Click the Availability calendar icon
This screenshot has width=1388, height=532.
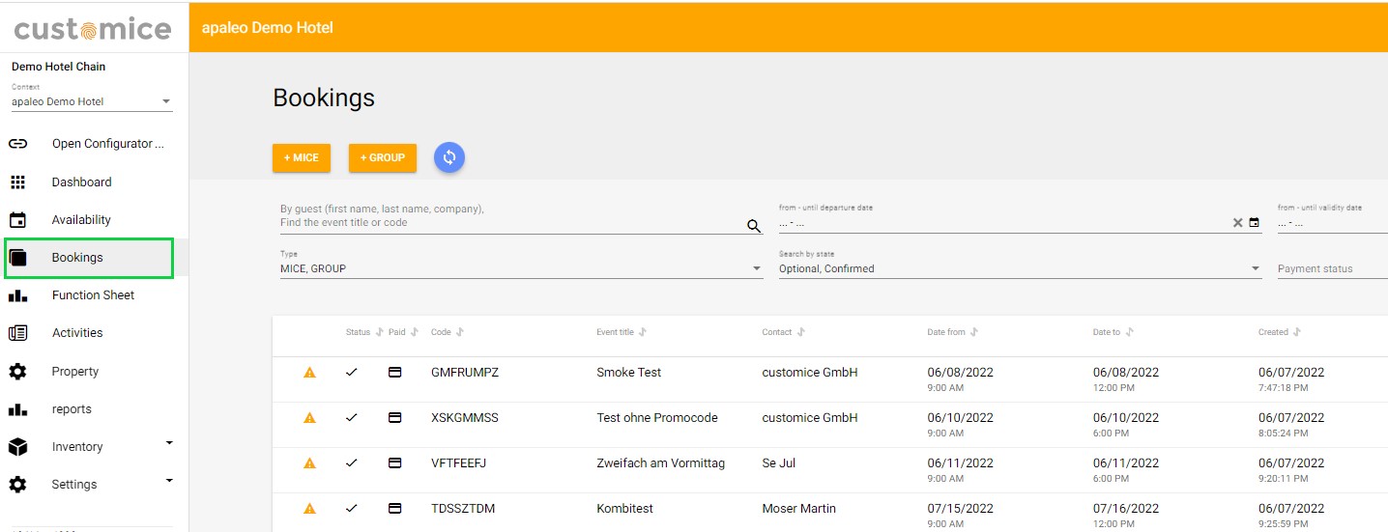click(17, 219)
